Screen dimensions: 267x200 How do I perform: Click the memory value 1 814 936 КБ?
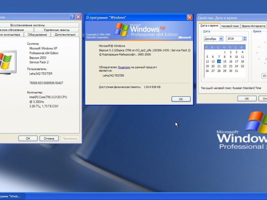152,87
